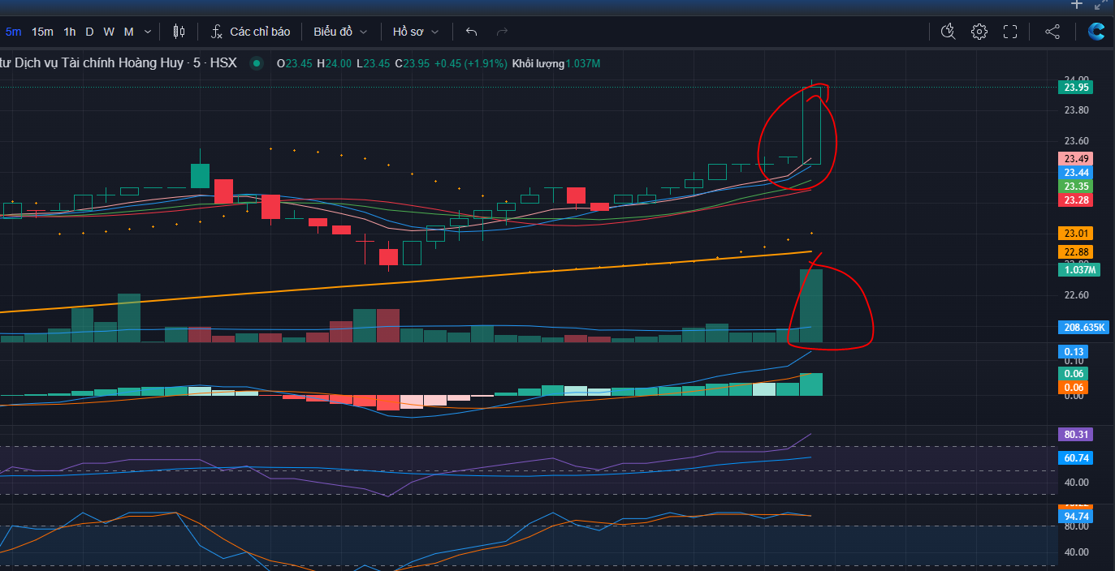1115x571 pixels.
Task: Click the 22.88 orange price label
Action: [x=1076, y=252]
